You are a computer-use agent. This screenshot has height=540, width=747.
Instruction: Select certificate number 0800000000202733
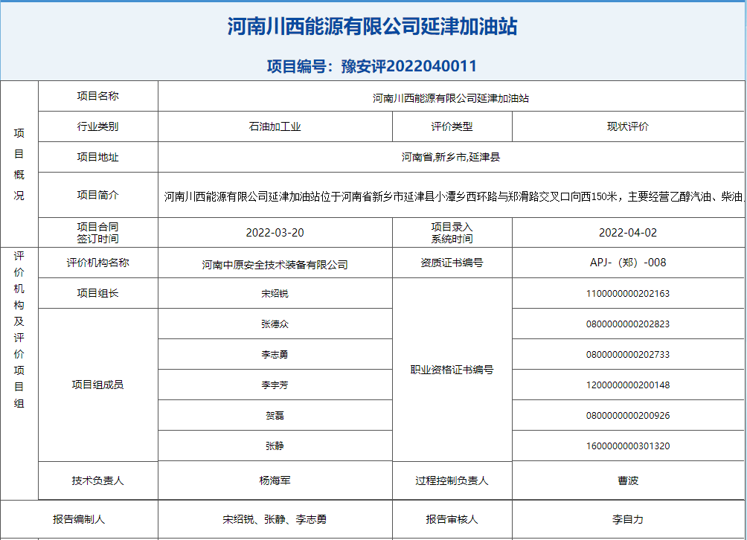point(627,355)
